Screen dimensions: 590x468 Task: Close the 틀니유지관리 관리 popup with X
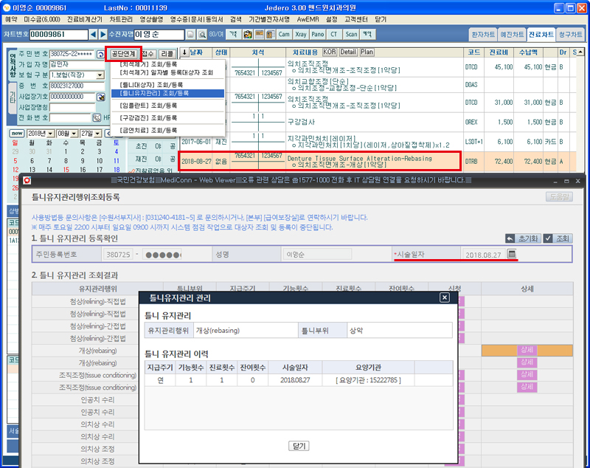444,297
